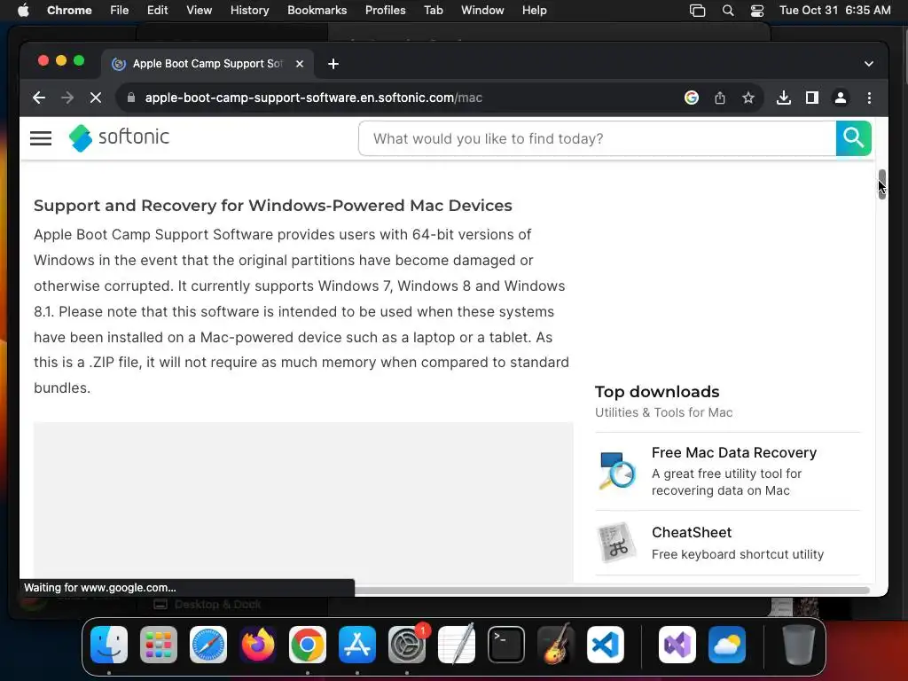
Task: Click the Softonic logo
Action: tap(120, 137)
